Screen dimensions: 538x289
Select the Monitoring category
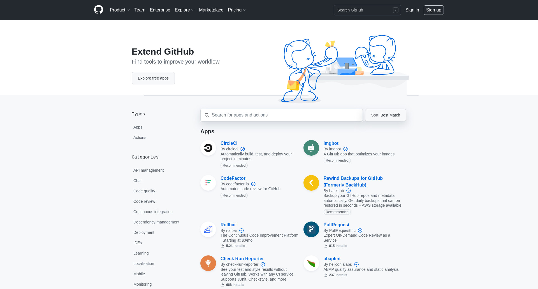[x=142, y=284]
